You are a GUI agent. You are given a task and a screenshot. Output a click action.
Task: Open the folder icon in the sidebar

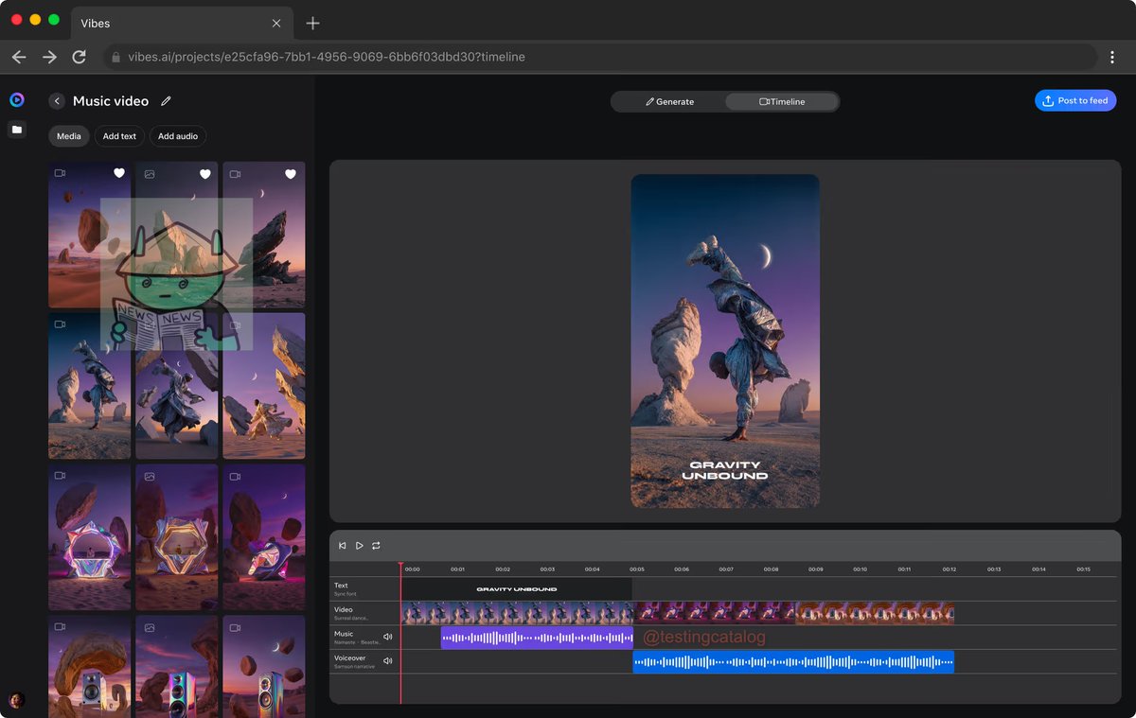[x=16, y=130]
